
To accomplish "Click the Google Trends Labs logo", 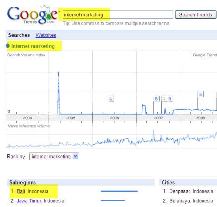I will (x=33, y=15).
